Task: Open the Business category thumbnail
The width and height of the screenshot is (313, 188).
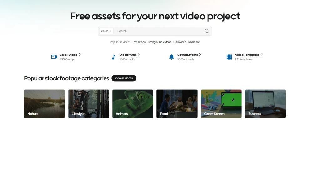Action: pyautogui.click(x=265, y=104)
